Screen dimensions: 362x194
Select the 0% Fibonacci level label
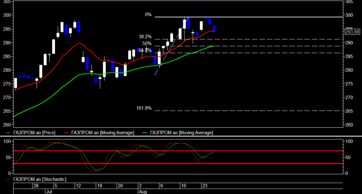coord(148,15)
